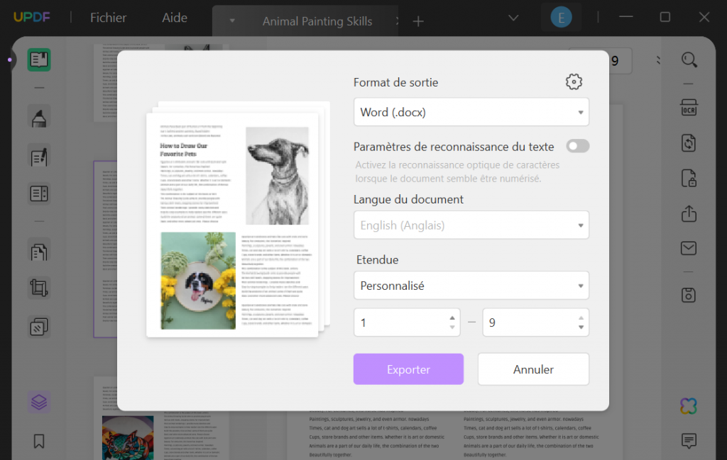Image resolution: width=727 pixels, height=460 pixels.
Task: Click the share document icon
Action: 688,213
